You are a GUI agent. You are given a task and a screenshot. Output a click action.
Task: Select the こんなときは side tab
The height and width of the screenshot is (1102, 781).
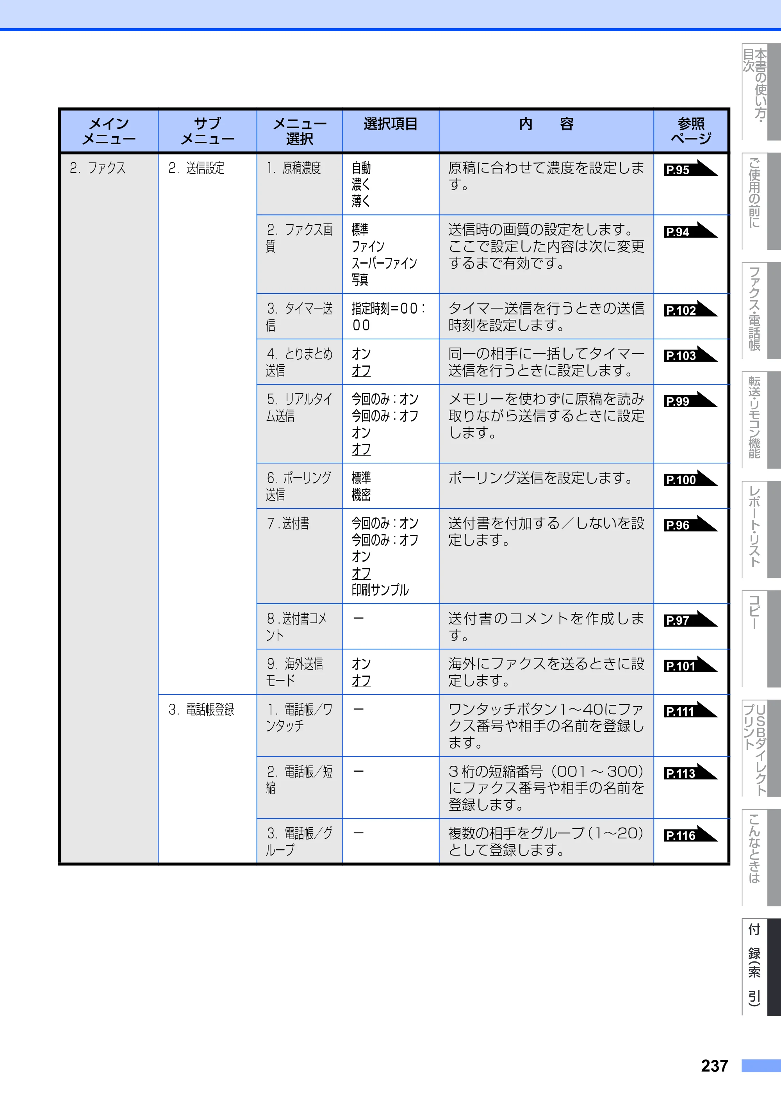[x=761, y=857]
